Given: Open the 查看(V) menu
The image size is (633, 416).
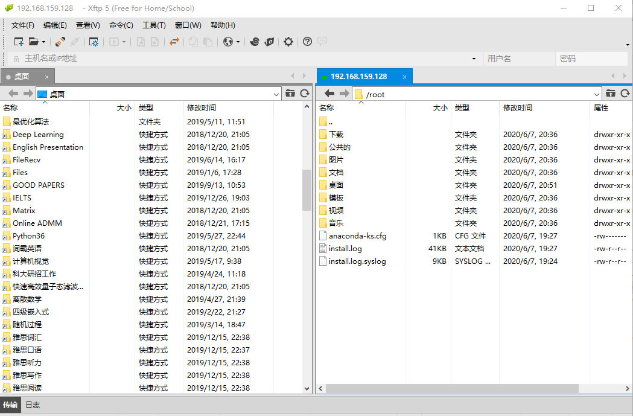Looking at the screenshot, I should 88,25.
